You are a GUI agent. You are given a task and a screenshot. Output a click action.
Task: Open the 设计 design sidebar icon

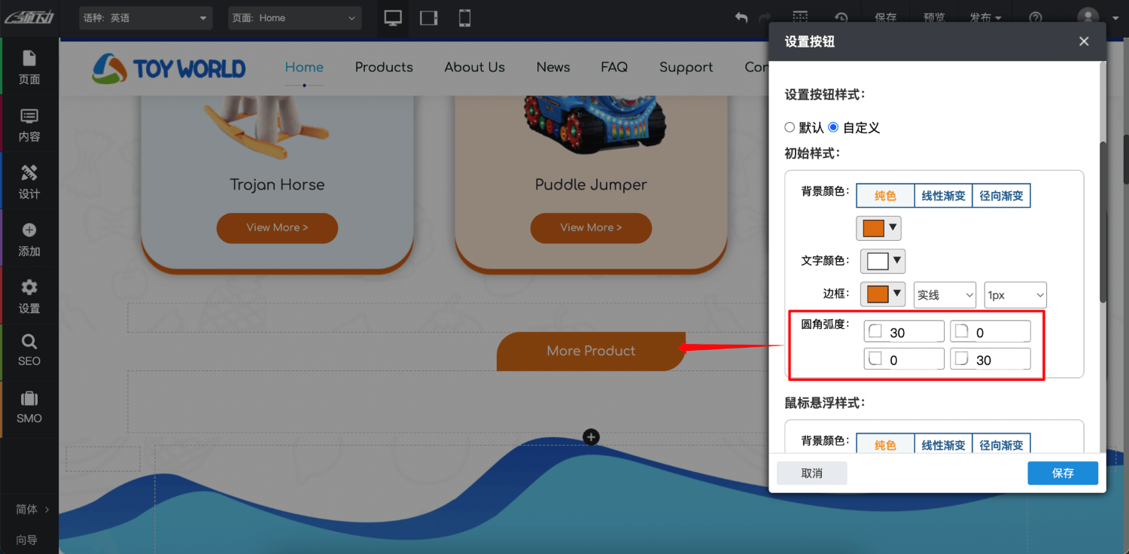click(29, 181)
